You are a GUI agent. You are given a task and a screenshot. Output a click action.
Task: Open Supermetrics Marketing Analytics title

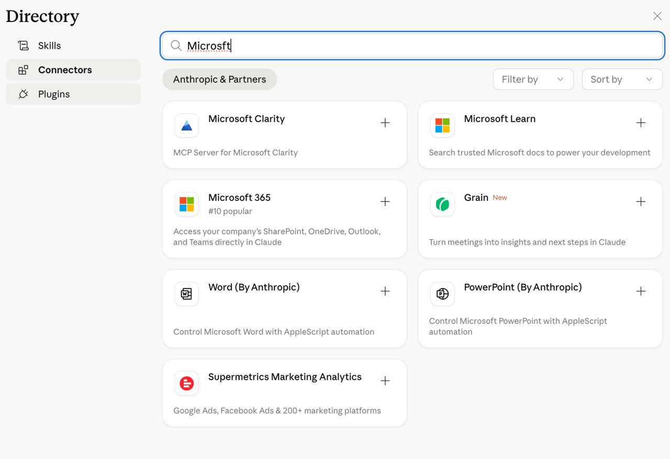285,377
